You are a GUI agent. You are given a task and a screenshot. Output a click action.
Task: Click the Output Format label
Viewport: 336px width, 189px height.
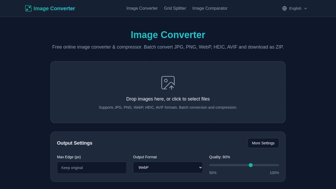pyautogui.click(x=145, y=157)
